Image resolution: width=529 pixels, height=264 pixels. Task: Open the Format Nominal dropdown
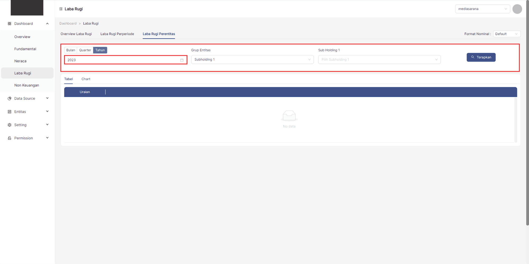pyautogui.click(x=507, y=34)
